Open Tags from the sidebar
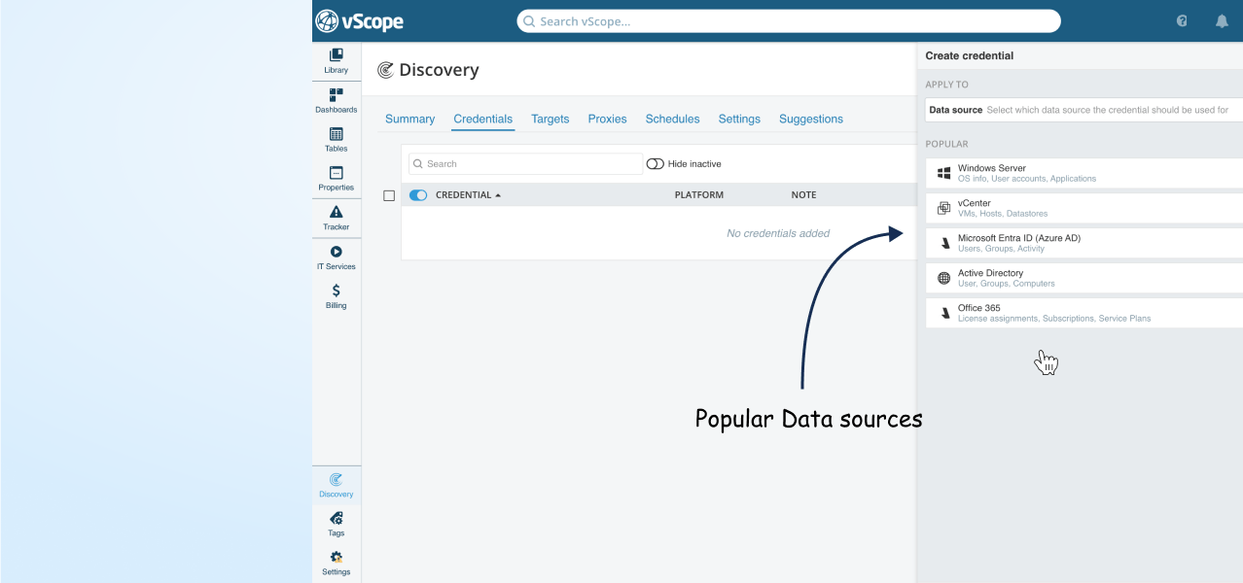 coord(337,525)
